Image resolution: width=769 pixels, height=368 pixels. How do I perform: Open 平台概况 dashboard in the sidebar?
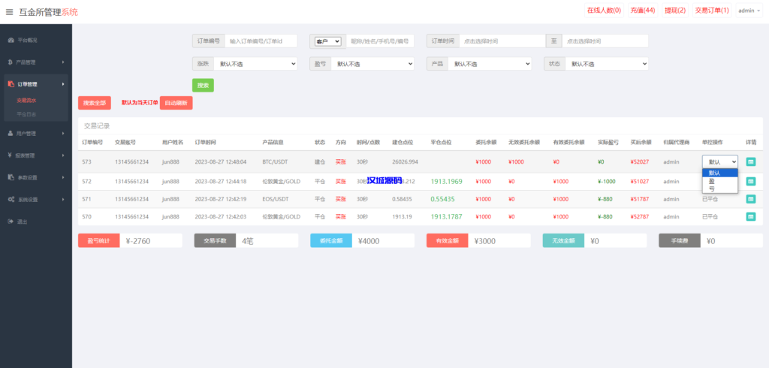coord(26,39)
